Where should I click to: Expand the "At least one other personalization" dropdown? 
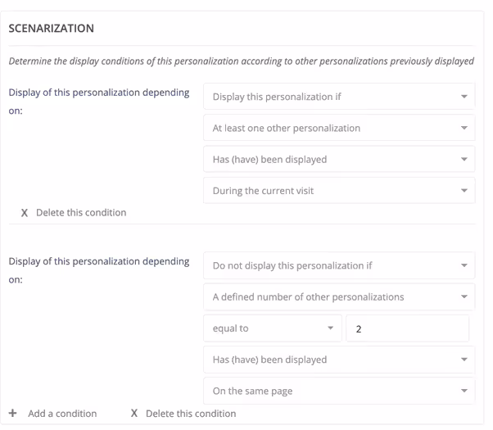tap(338, 128)
